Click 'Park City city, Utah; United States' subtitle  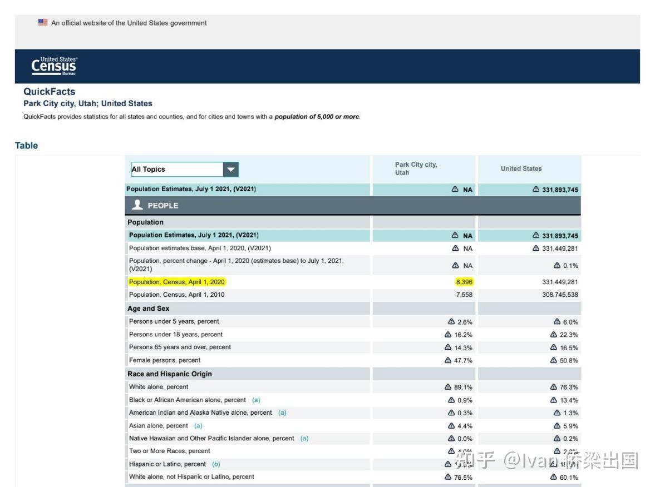click(88, 103)
